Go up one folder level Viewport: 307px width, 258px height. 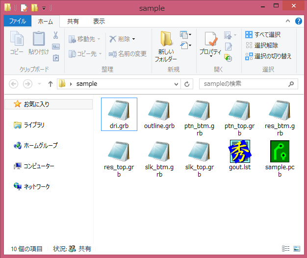click(x=51, y=84)
